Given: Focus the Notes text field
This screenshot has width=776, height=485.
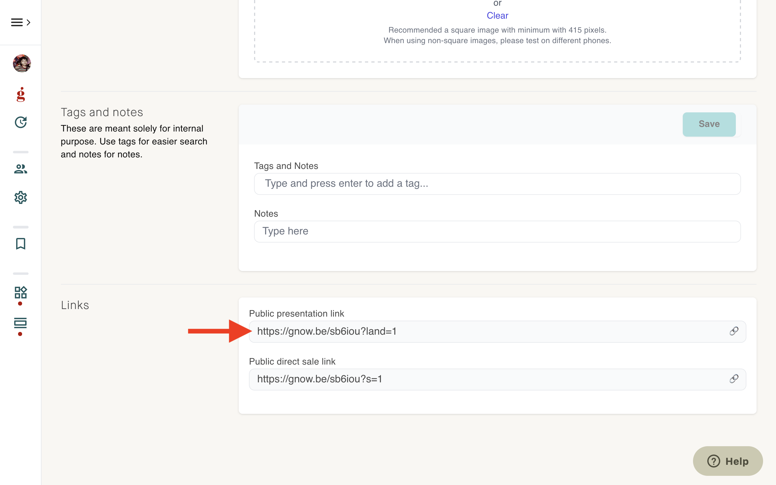Looking at the screenshot, I should [x=497, y=231].
